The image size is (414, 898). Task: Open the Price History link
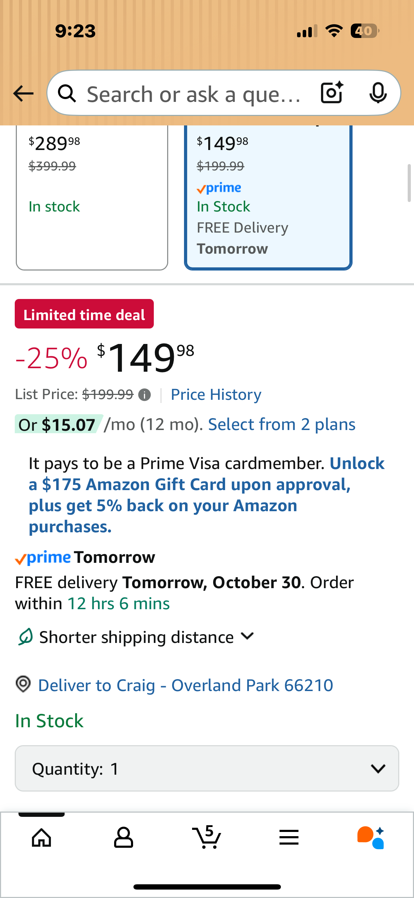(x=216, y=395)
